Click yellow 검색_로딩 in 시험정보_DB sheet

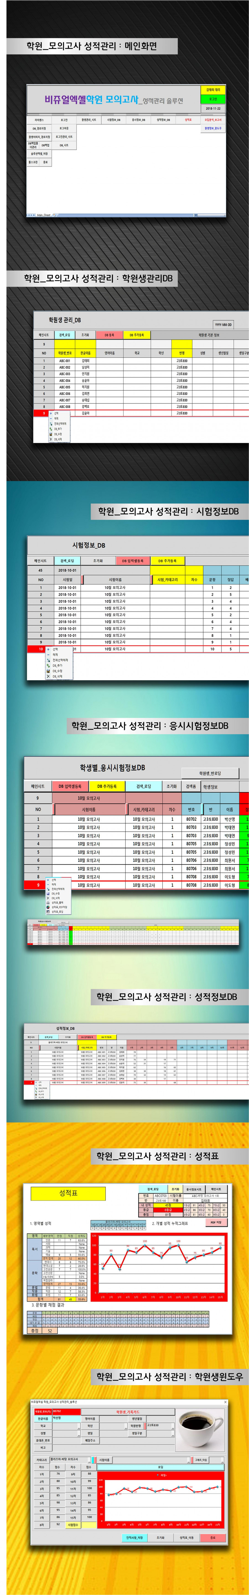click(x=68, y=561)
